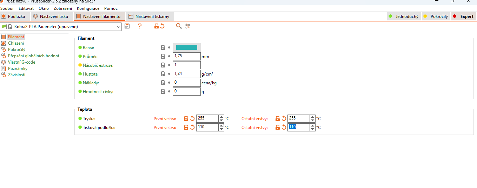Click the lock icon beside Násobič extruze
This screenshot has width=477, height=188.
[163, 65]
